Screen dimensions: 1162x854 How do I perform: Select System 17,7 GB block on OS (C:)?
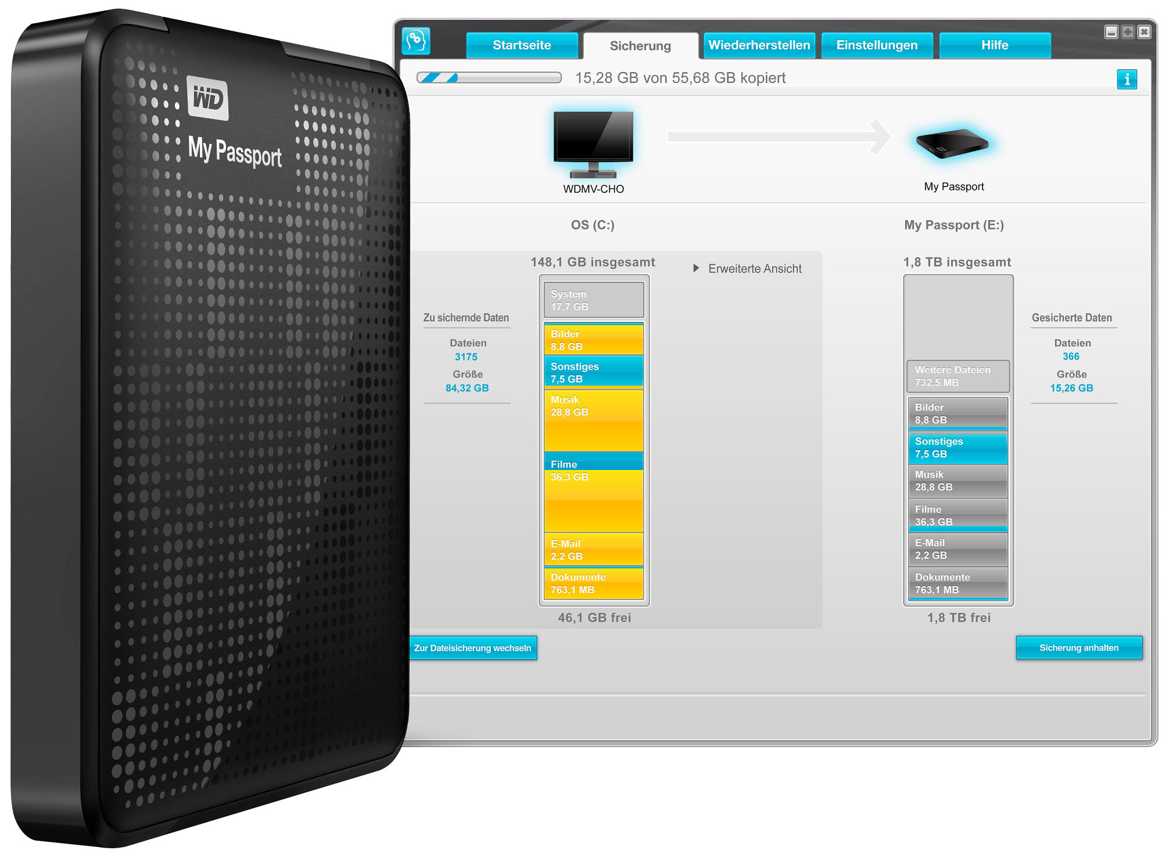pyautogui.click(x=594, y=300)
